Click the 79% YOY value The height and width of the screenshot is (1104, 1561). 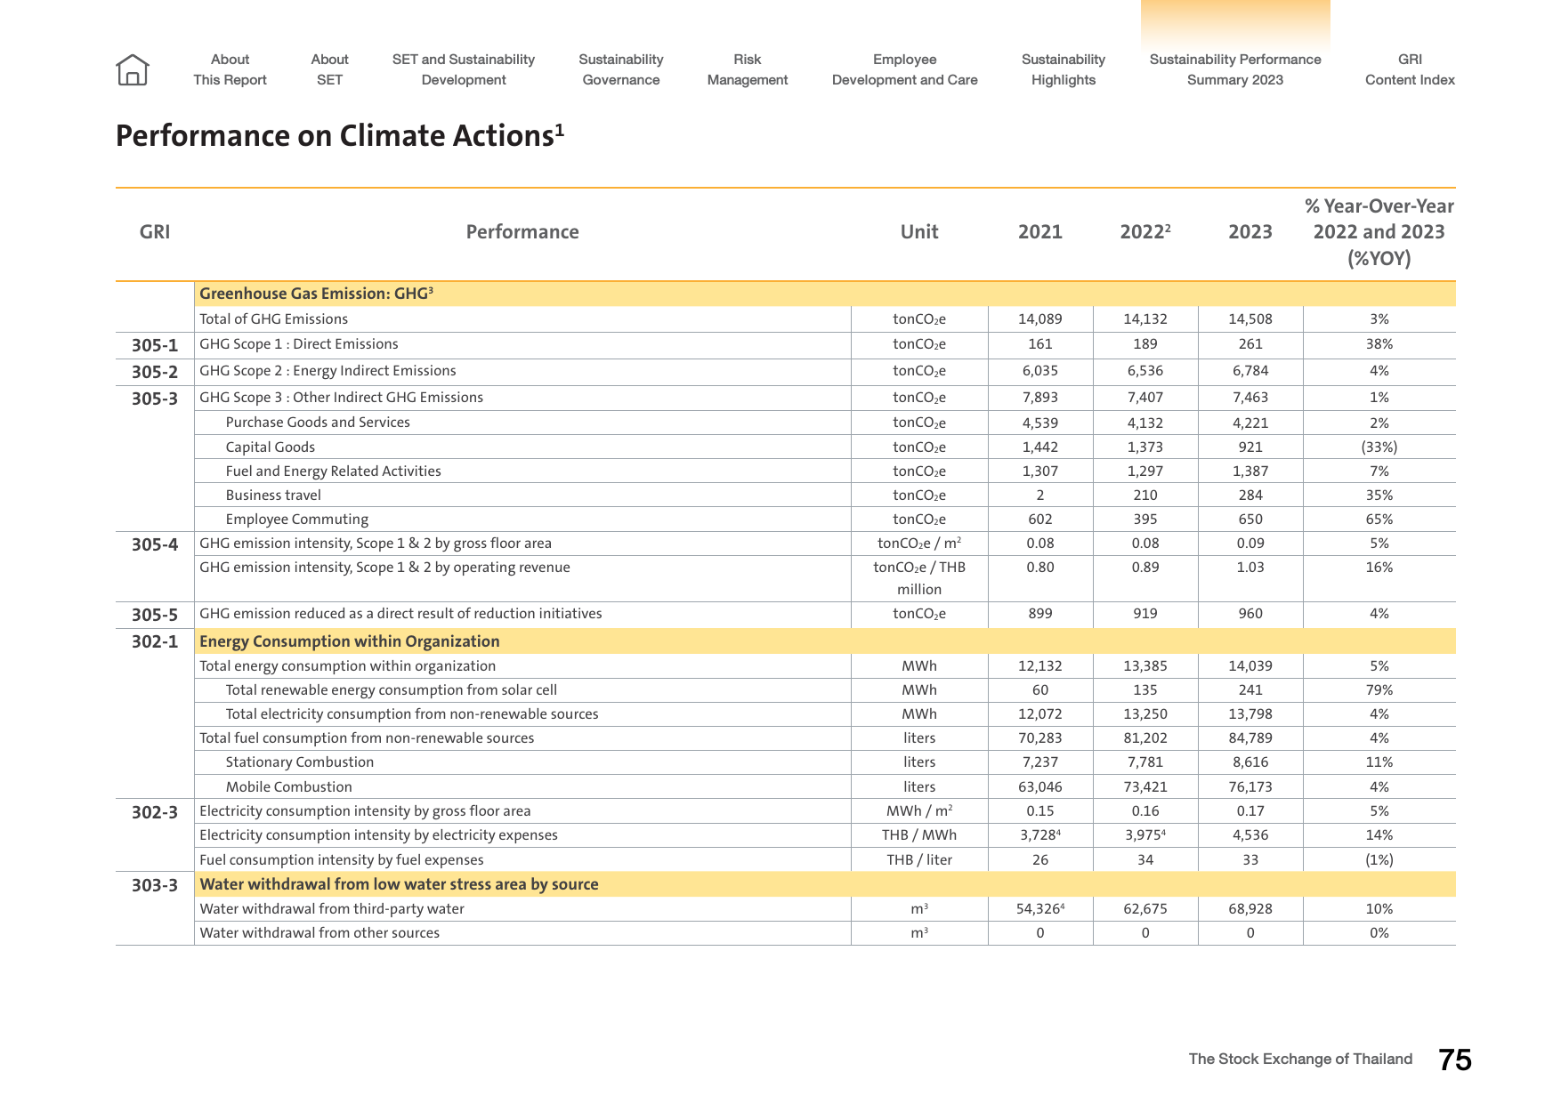point(1379,690)
